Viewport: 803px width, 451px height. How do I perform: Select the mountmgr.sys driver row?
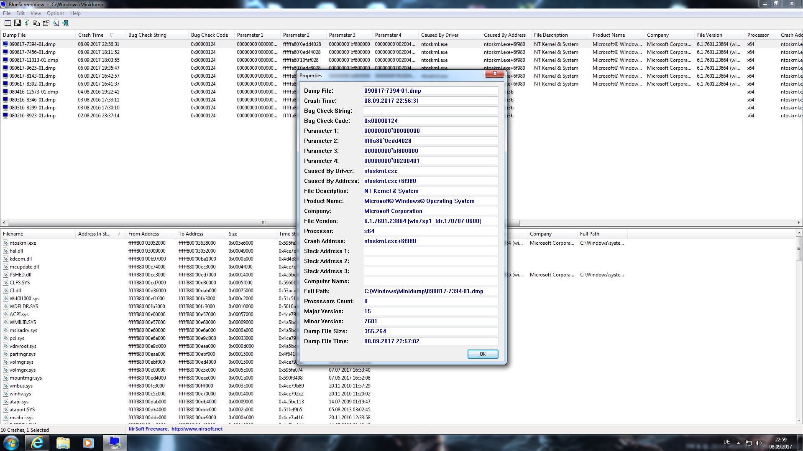(x=26, y=378)
